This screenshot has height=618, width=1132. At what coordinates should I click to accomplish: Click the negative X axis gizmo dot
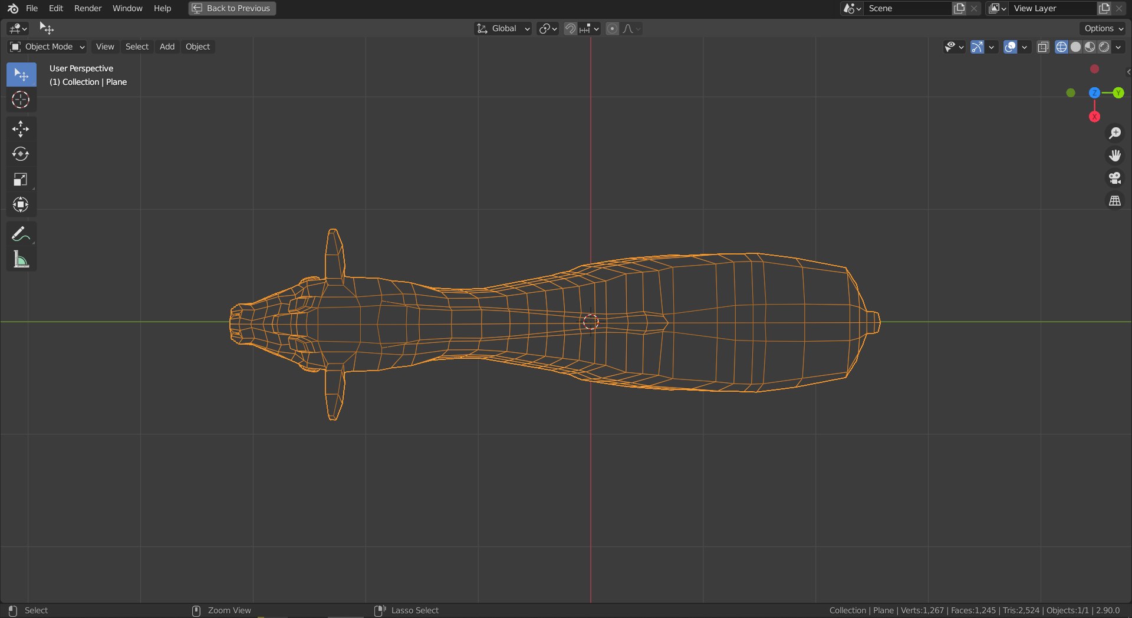tap(1094, 69)
